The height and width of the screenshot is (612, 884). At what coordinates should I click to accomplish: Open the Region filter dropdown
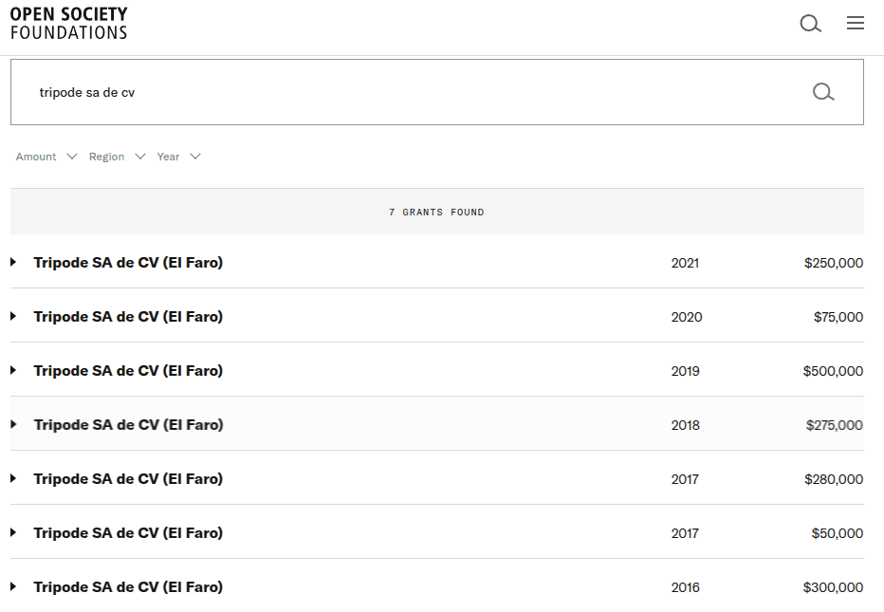tap(117, 157)
